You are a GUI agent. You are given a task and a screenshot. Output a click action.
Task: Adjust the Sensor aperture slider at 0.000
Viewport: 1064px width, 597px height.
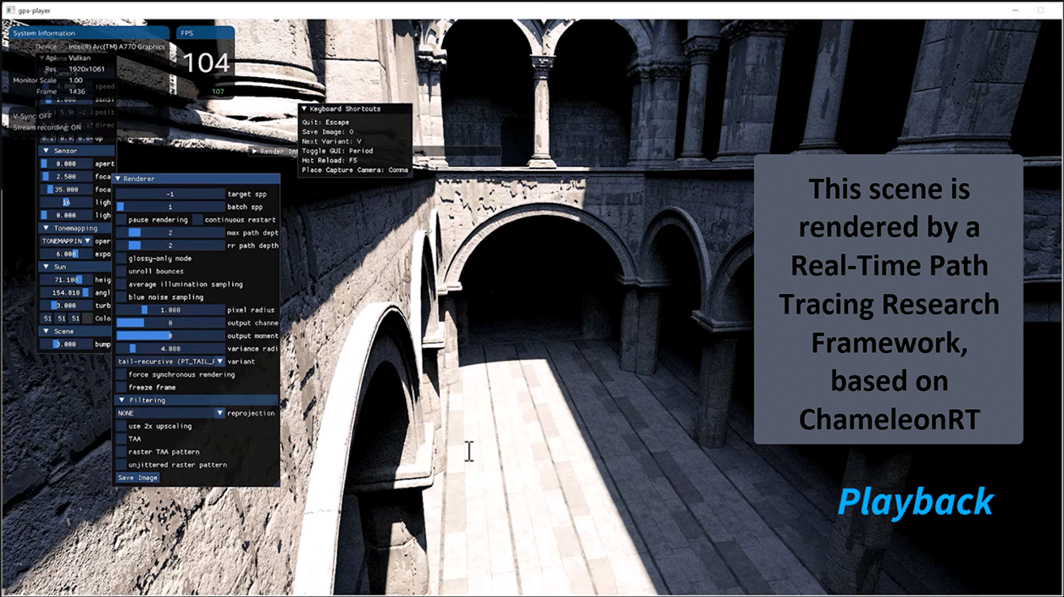(x=66, y=163)
